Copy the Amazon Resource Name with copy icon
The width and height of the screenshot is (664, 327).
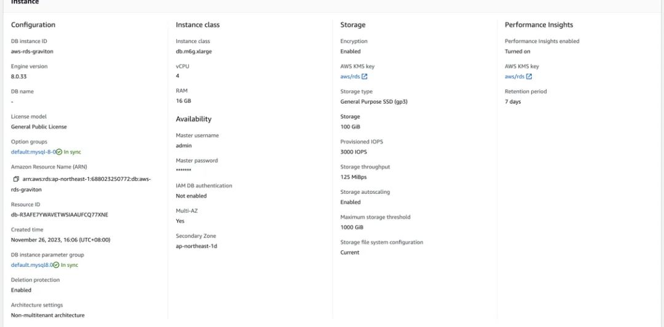tap(16, 179)
